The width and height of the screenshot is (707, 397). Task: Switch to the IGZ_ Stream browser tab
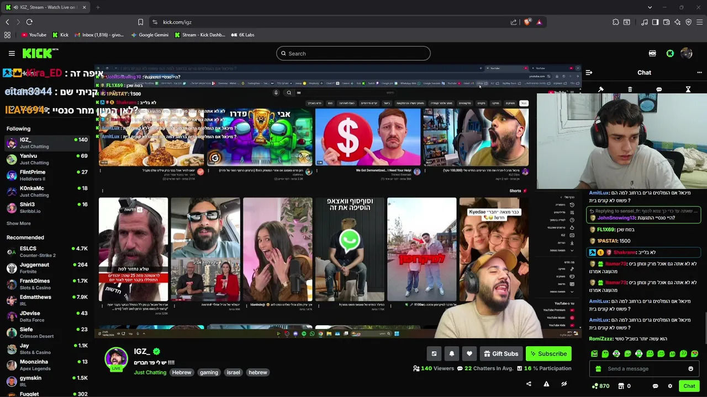tap(46, 7)
